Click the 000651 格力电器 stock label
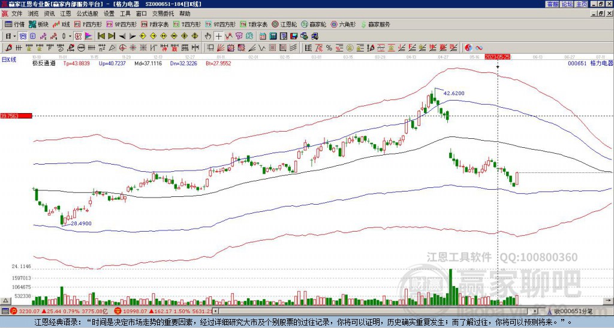 point(590,63)
